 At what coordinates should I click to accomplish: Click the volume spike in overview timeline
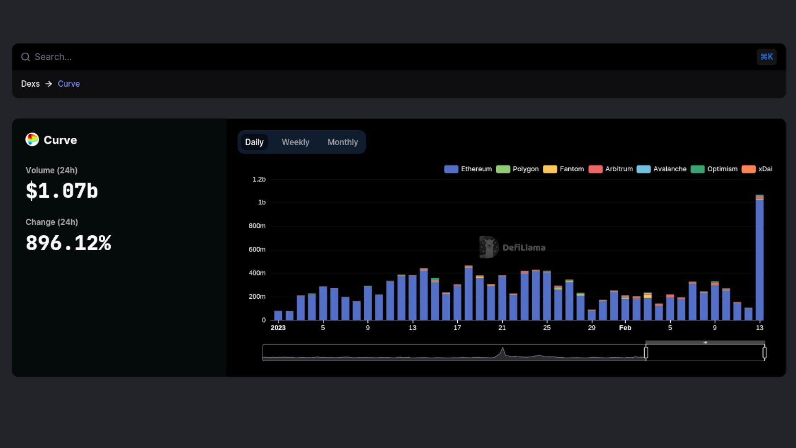coord(502,353)
